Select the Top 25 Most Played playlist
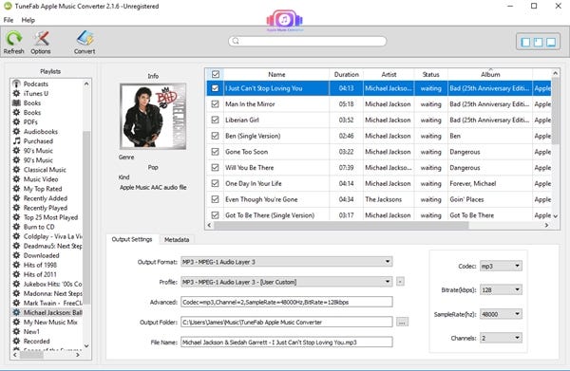This screenshot has width=570, height=371. [x=47, y=217]
